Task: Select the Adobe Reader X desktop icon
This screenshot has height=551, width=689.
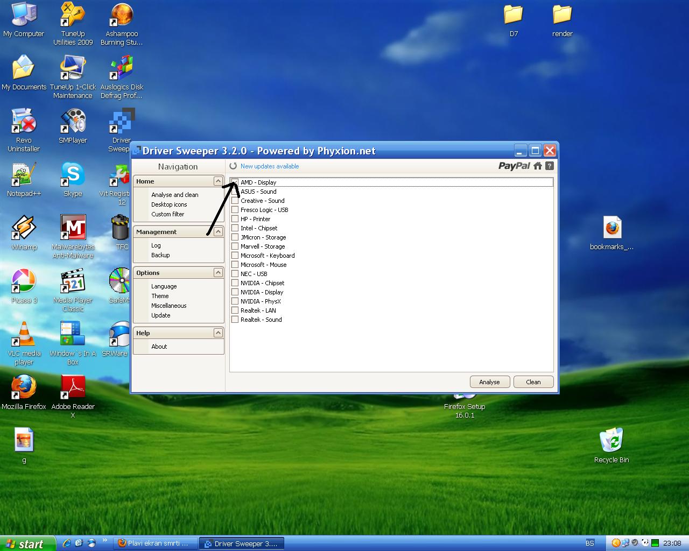Action: [x=73, y=397]
